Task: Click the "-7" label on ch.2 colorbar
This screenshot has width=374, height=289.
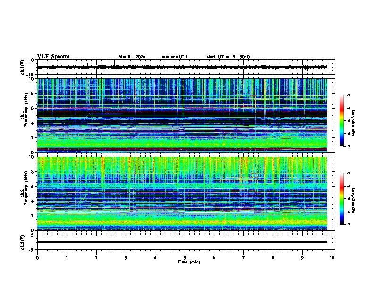Action: coord(348,224)
